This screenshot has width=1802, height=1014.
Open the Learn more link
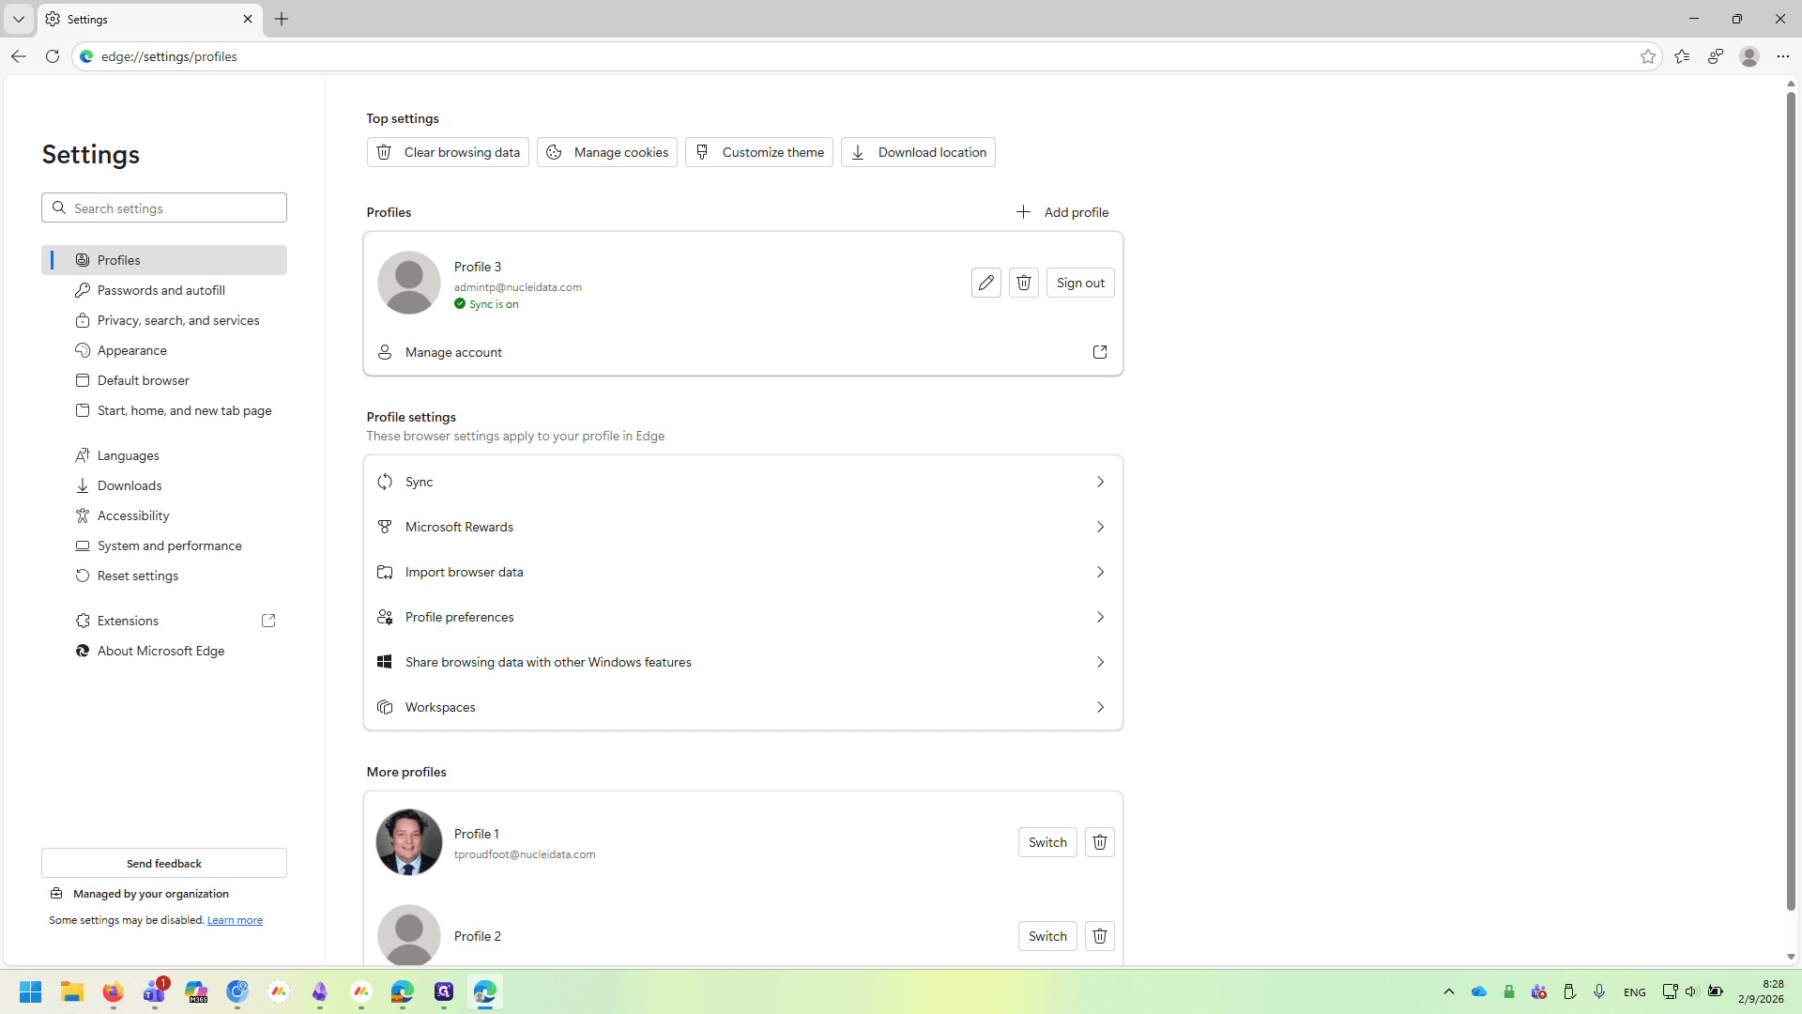click(235, 920)
